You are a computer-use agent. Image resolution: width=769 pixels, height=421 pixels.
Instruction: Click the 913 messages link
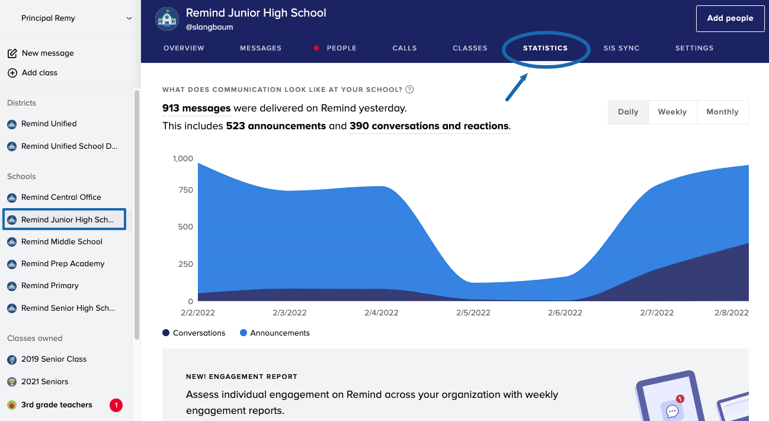coord(196,109)
